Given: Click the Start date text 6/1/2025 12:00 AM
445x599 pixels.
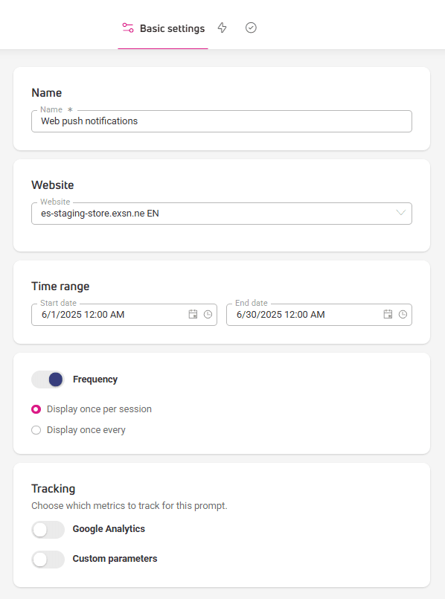Looking at the screenshot, I should 83,315.
